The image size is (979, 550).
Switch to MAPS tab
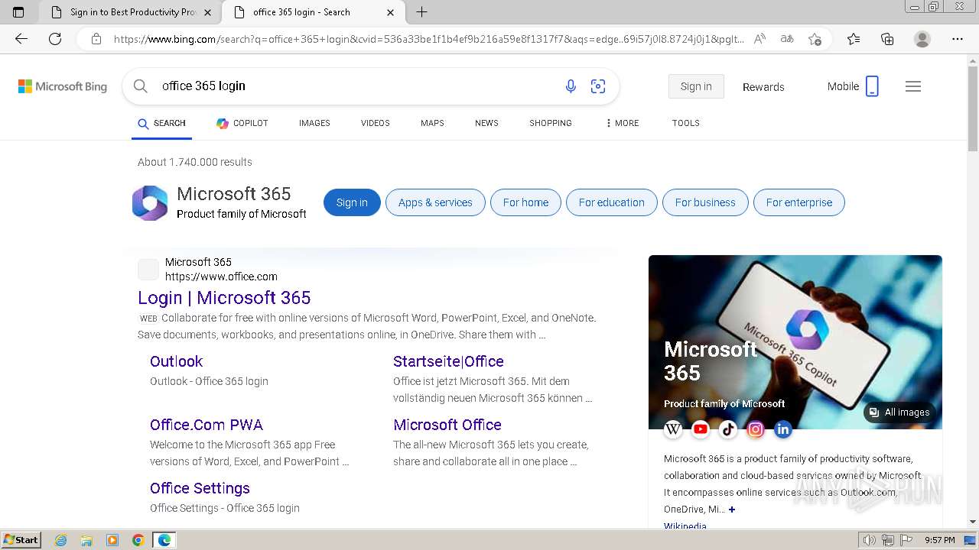pyautogui.click(x=432, y=123)
